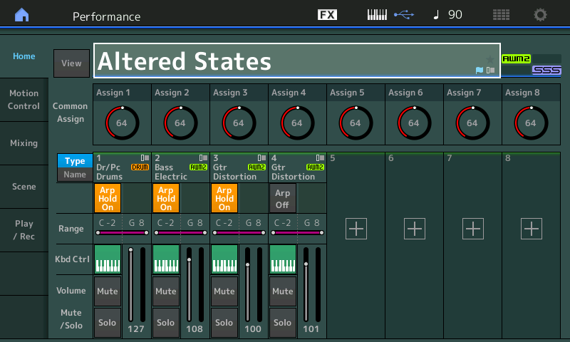Add a part in slot 6
This screenshot has width=570, height=342.
click(x=415, y=229)
